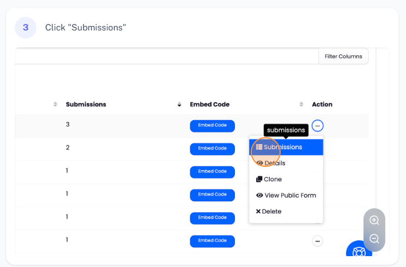This screenshot has height=267, width=406.
Task: Click sort arrows left of Submissions header
Action: (55, 104)
